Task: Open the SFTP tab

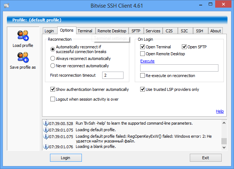Action: (x=136, y=31)
